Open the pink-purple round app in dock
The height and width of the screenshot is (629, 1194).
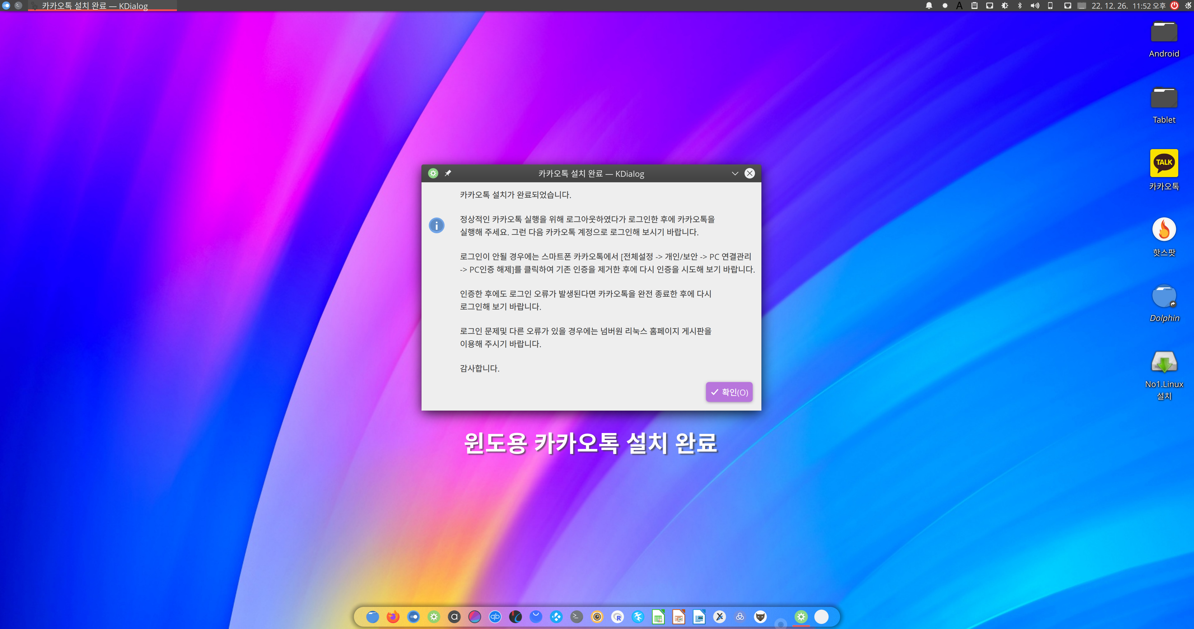pos(475,616)
